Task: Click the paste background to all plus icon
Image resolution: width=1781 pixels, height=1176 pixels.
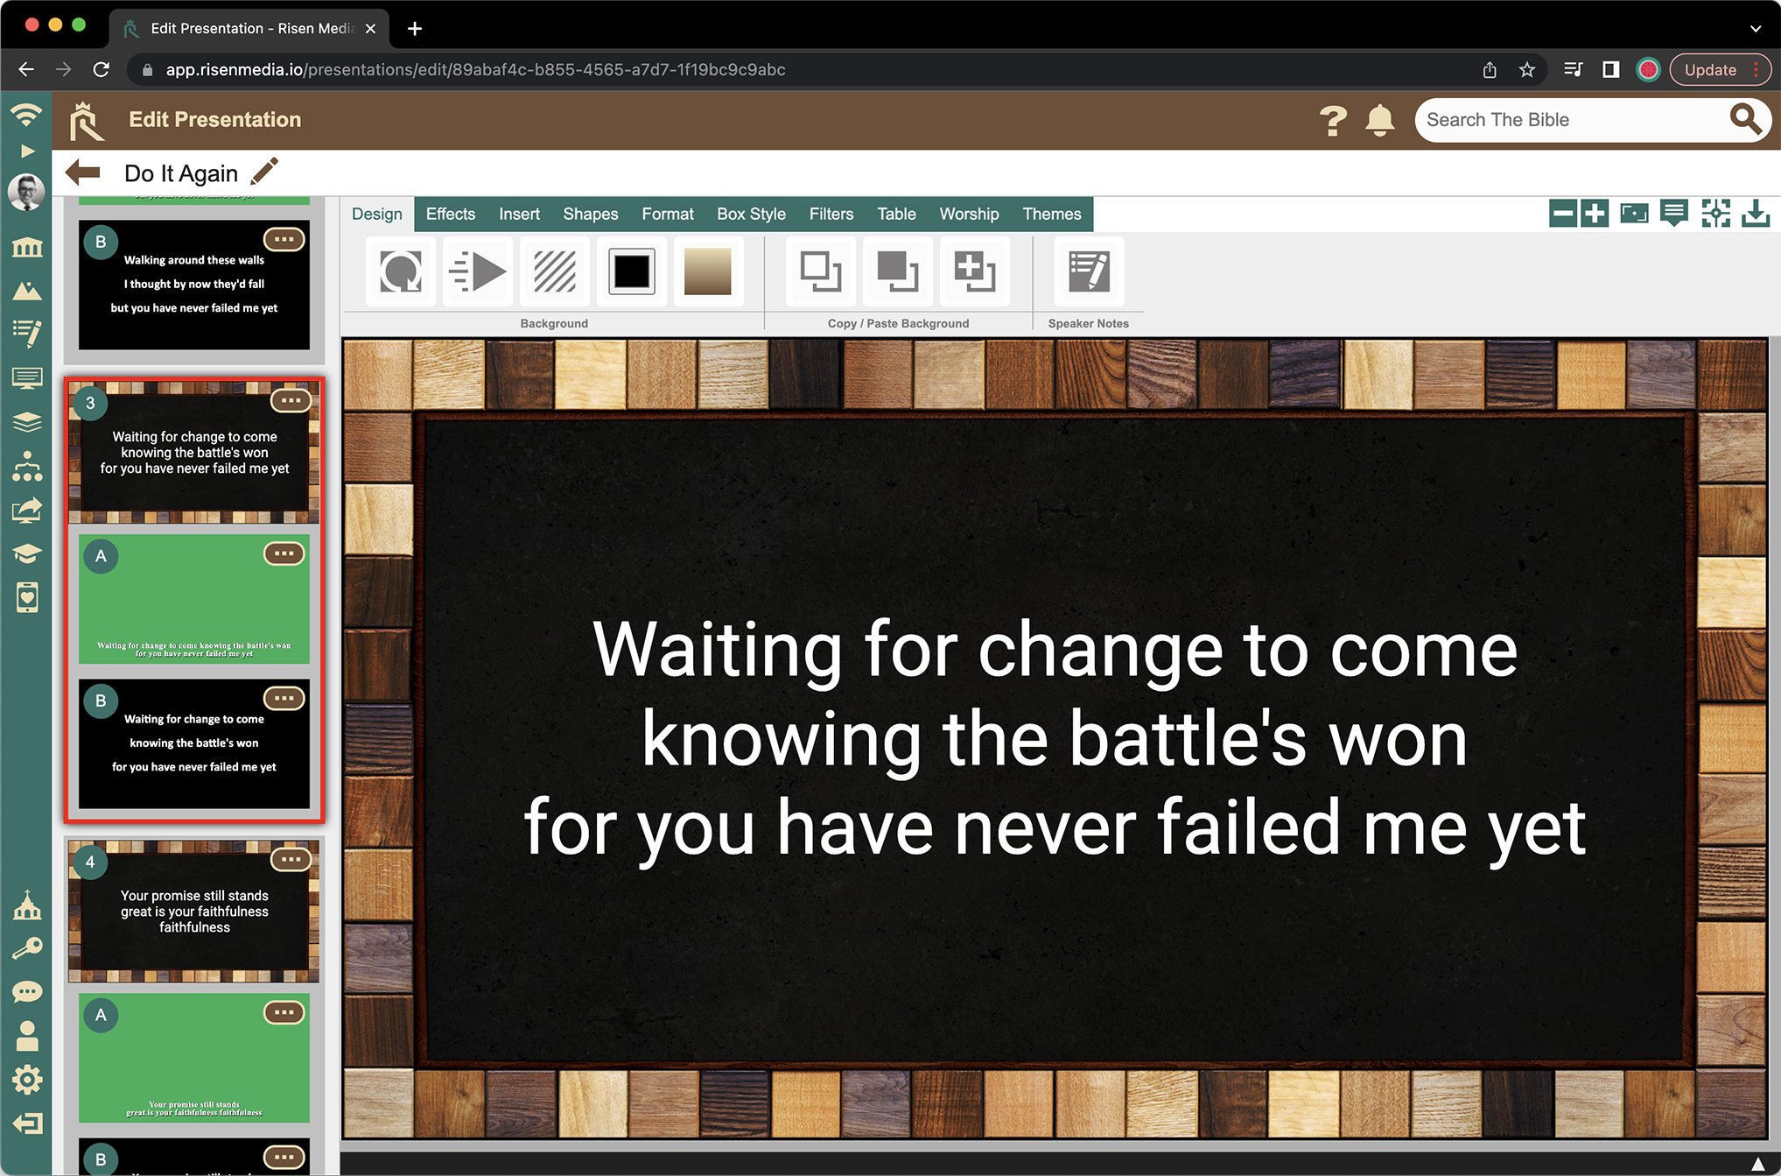Action: tap(975, 271)
